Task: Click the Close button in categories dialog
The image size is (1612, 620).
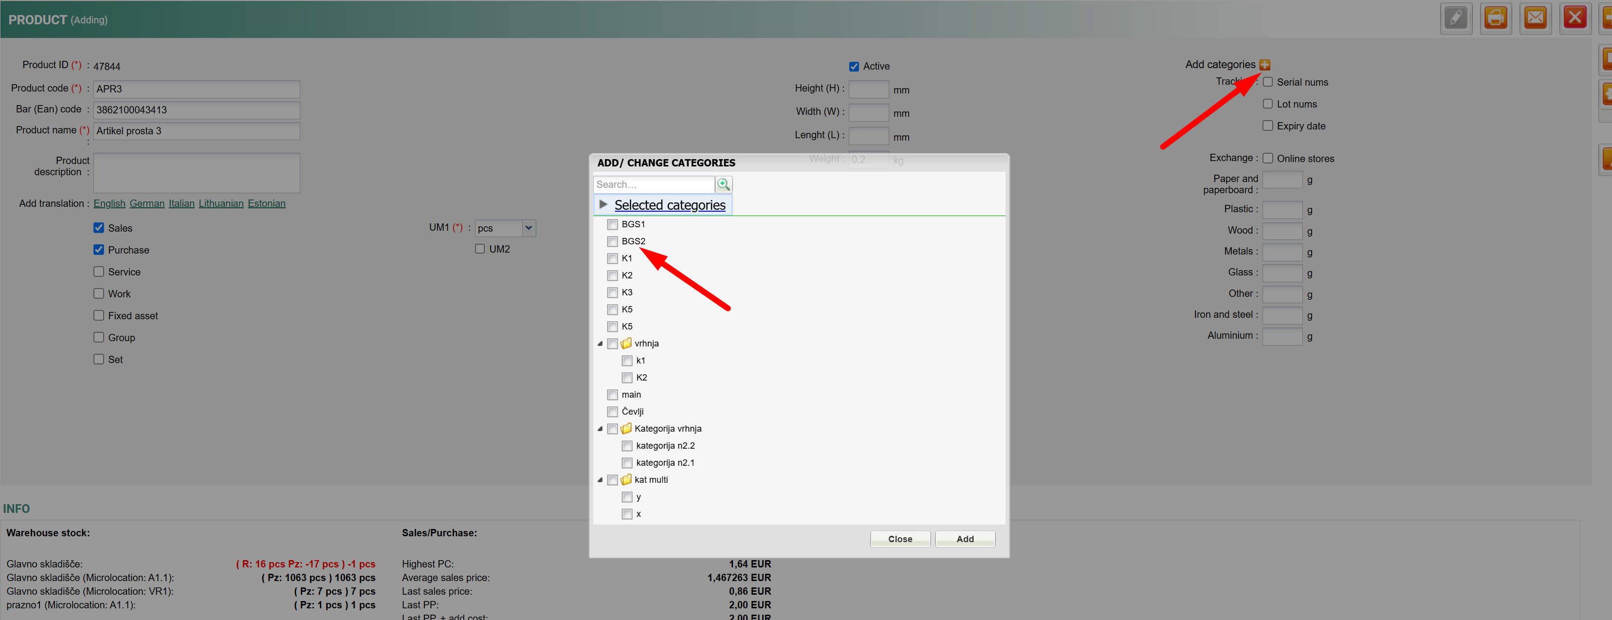Action: coord(899,539)
